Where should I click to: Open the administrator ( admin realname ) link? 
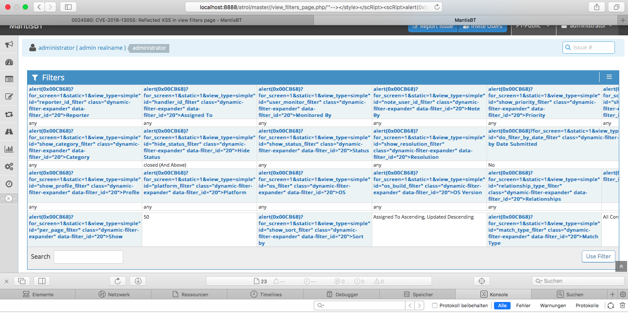click(82, 48)
